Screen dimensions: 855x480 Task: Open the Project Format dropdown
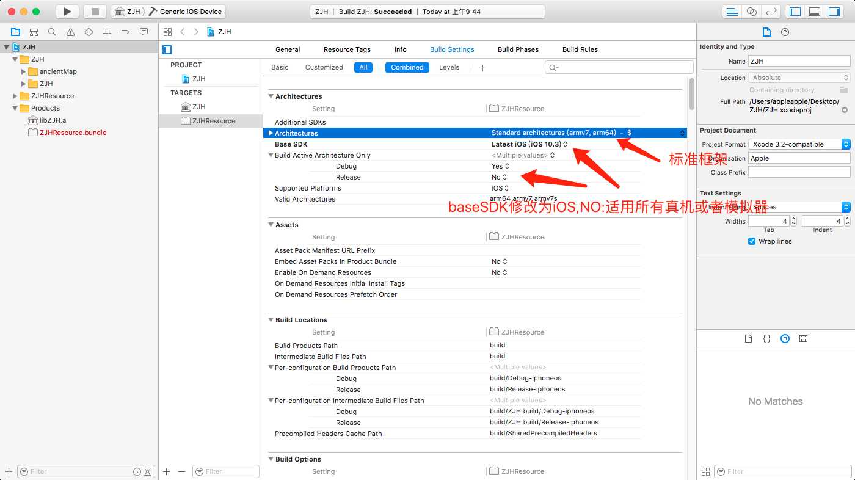tap(799, 144)
